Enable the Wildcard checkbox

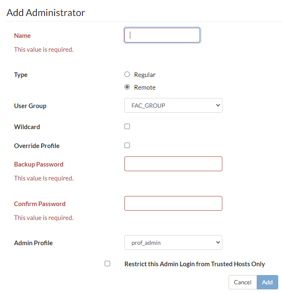127,126
